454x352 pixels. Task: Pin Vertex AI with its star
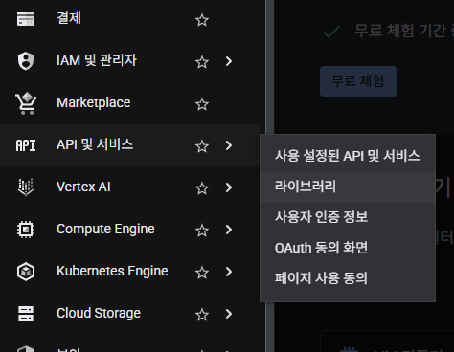pos(202,188)
